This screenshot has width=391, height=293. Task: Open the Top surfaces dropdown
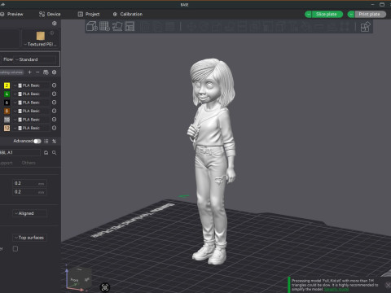pyautogui.click(x=29, y=238)
